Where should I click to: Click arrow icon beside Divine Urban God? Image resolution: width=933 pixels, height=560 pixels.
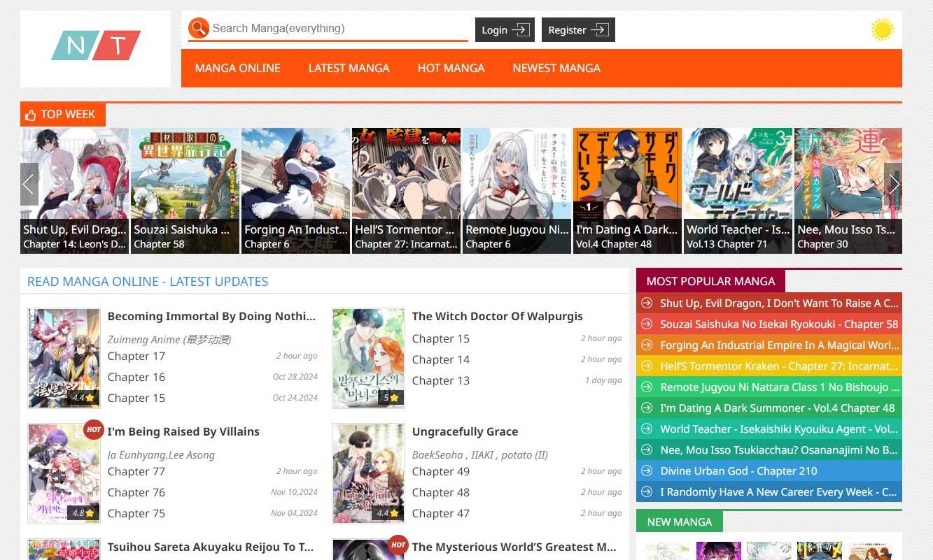coord(647,471)
